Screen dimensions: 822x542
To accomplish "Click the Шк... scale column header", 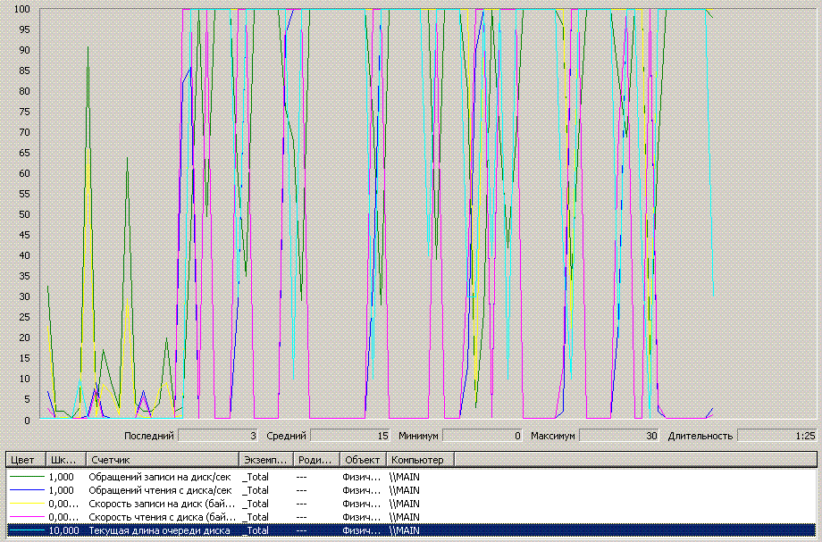I will [x=64, y=459].
